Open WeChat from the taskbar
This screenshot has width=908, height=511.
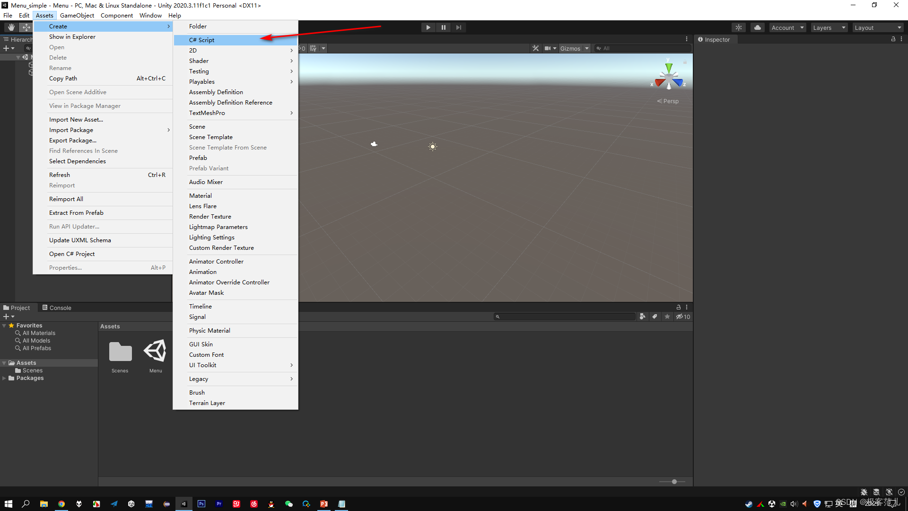click(289, 504)
